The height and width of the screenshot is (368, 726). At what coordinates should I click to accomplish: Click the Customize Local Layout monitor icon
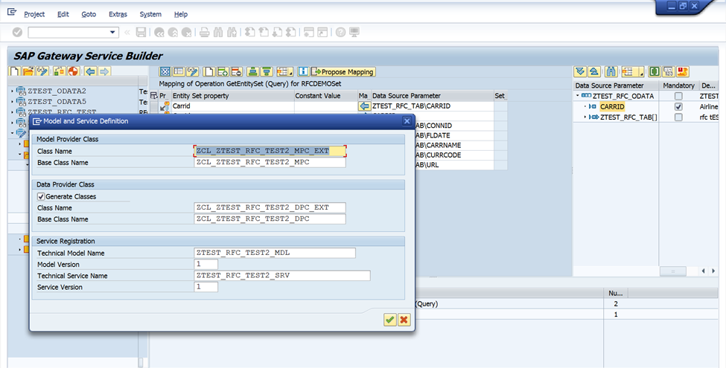pos(354,33)
